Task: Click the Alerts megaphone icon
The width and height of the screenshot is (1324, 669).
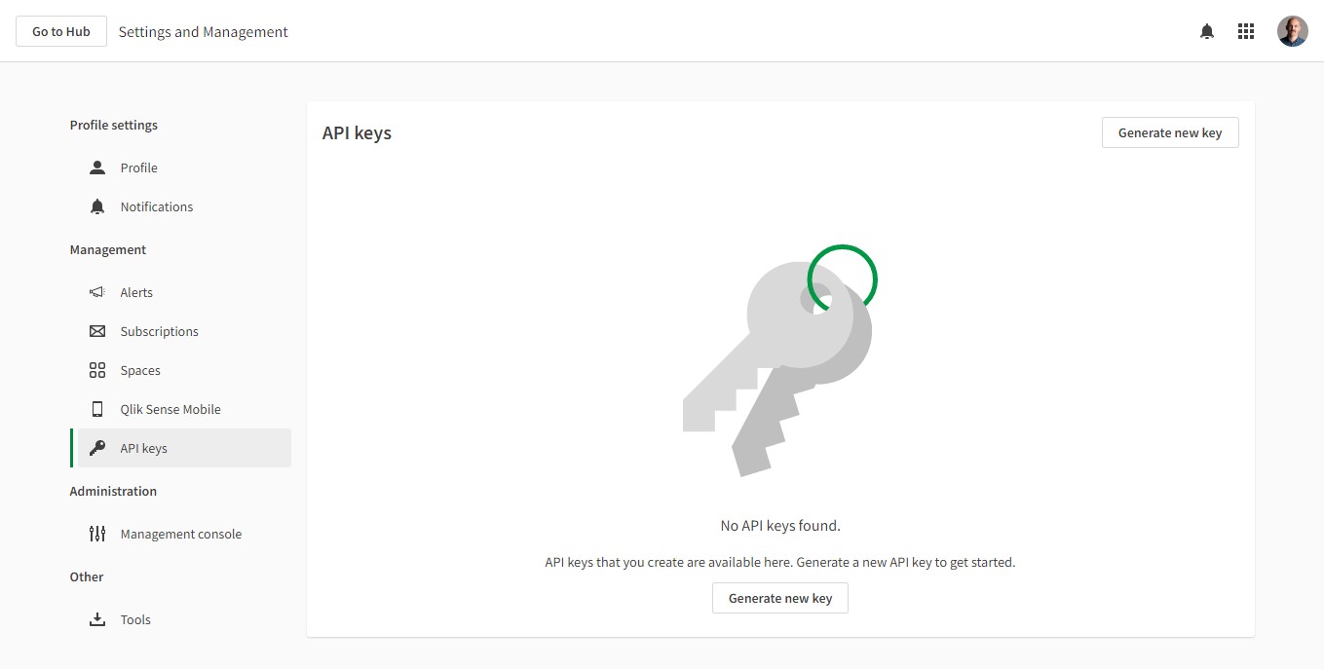Action: [x=97, y=292]
